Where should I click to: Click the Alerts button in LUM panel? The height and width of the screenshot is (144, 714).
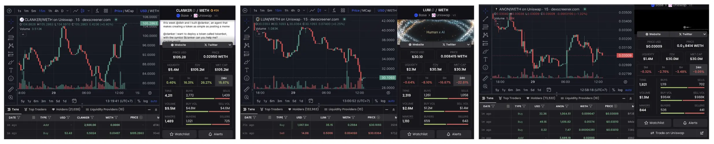pos(454,134)
